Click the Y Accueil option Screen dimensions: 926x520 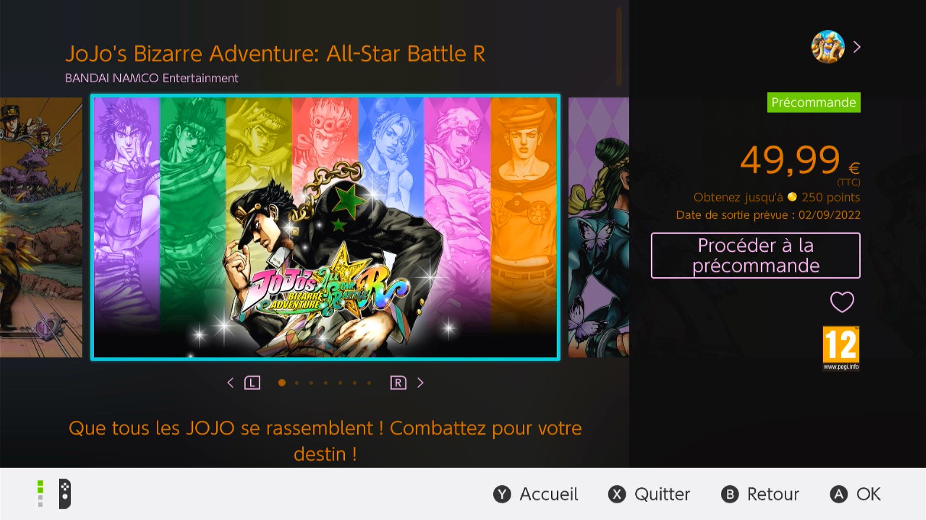coord(535,494)
